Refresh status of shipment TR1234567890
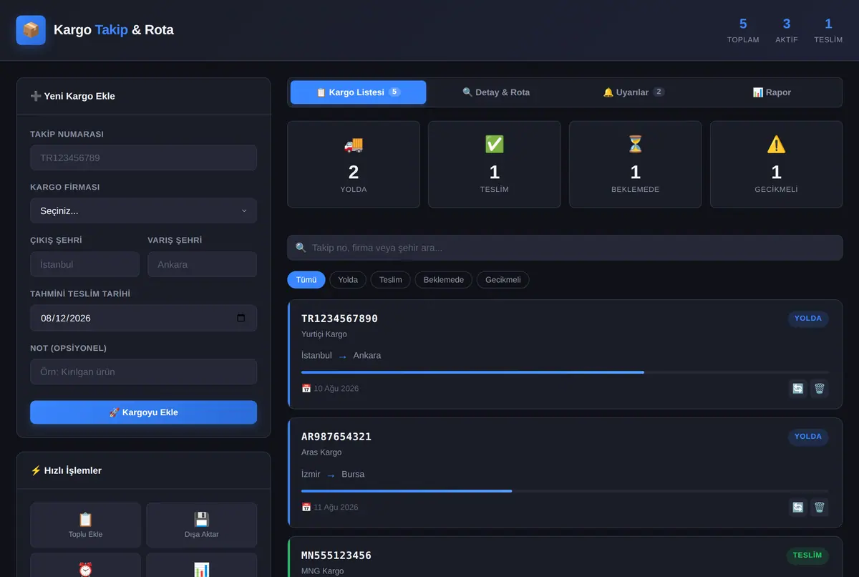Viewport: 859px width, 577px height. (x=797, y=389)
